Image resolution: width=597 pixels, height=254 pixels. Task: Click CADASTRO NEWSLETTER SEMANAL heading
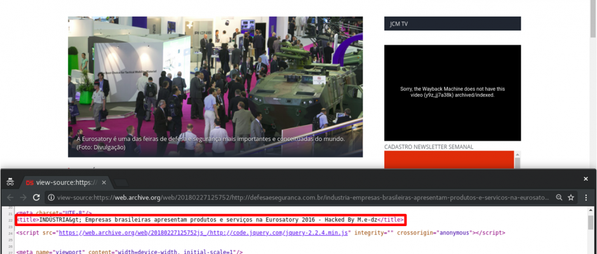click(x=429, y=147)
